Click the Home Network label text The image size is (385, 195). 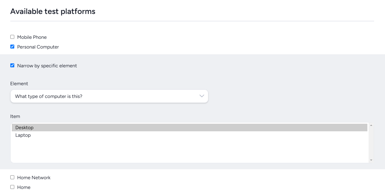pyautogui.click(x=34, y=178)
